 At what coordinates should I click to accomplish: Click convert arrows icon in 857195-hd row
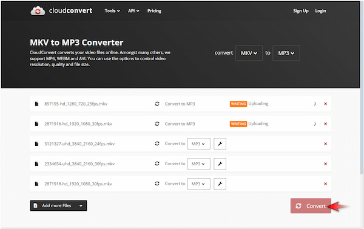[157, 104]
